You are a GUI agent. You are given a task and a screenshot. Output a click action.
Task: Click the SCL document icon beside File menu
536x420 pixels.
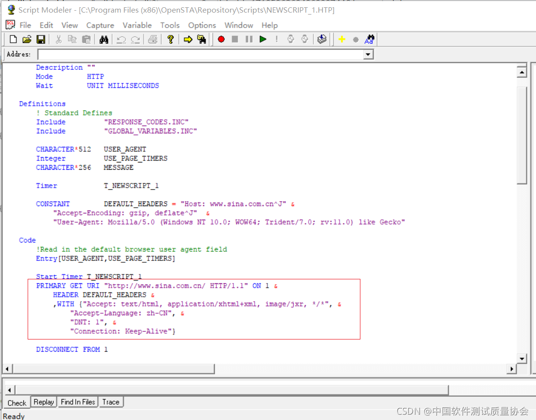10,25
